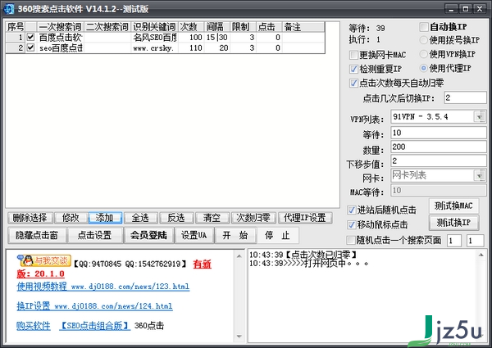
Task: Close the 360搜索点击软件 window
Action: click(480, 9)
